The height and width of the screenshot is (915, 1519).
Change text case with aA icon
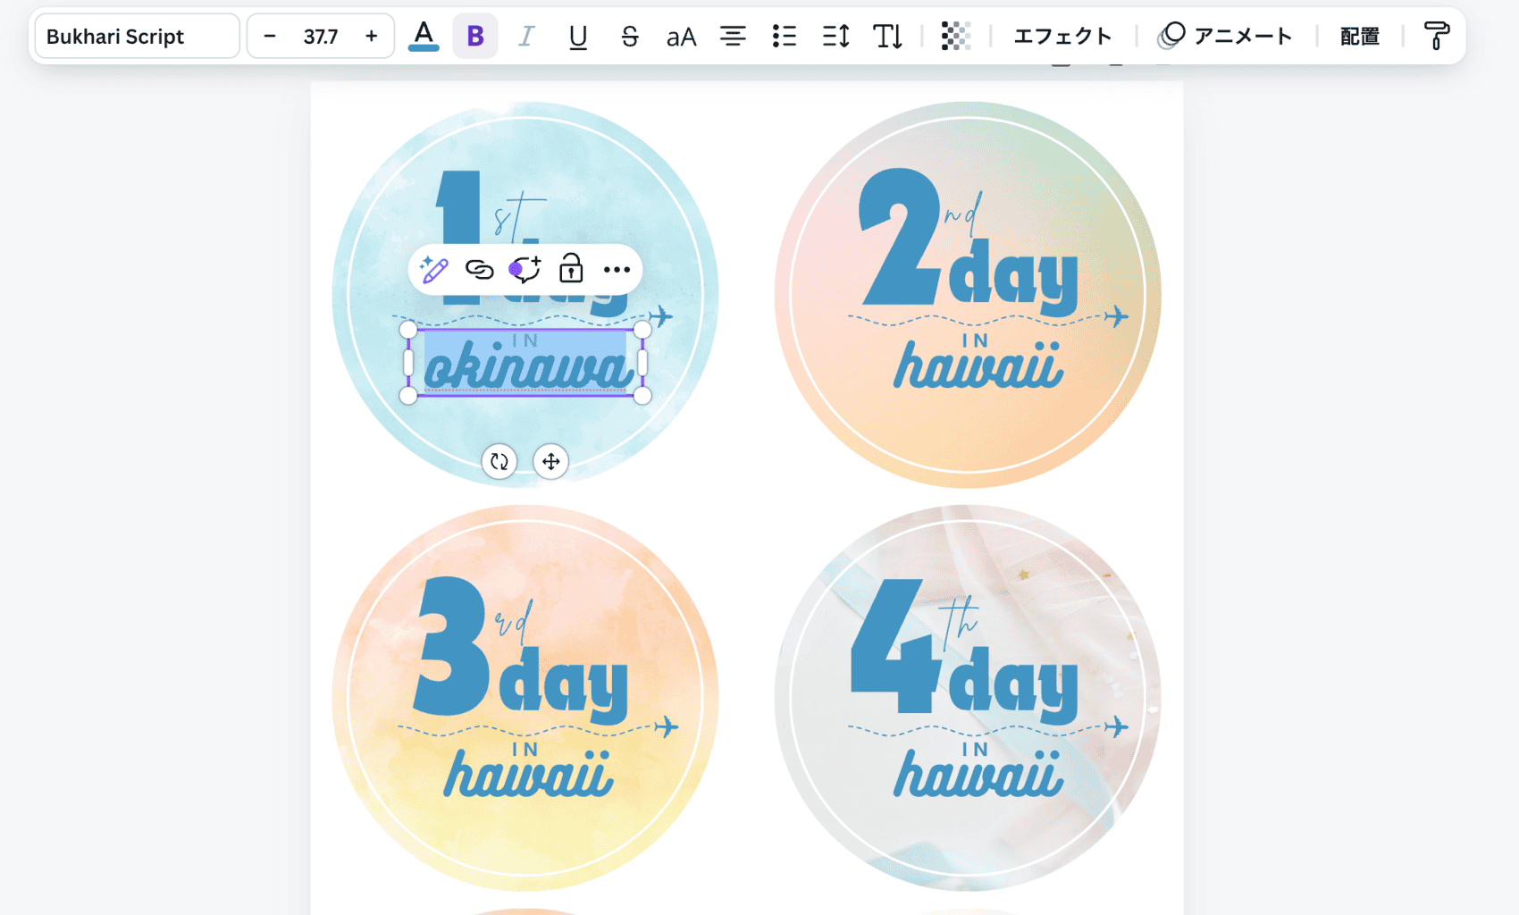tap(681, 37)
